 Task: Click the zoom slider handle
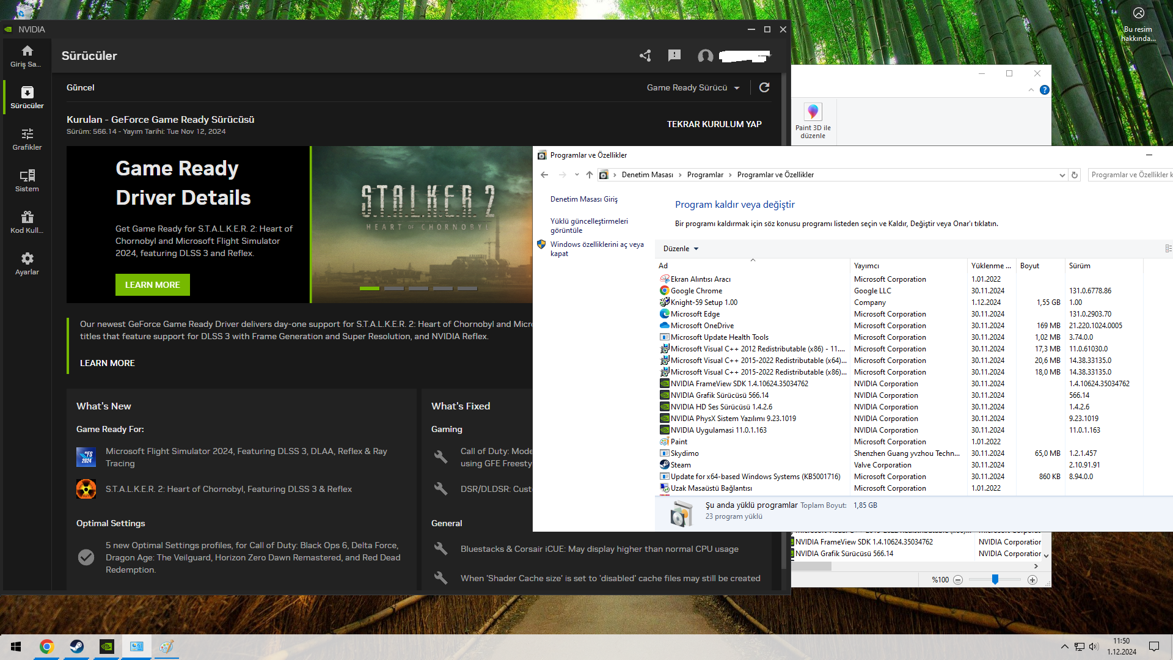(995, 579)
